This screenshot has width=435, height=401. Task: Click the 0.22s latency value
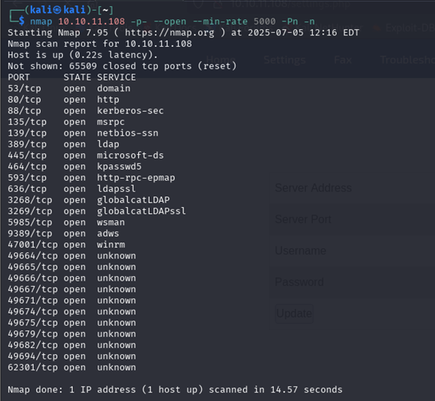tap(88, 55)
